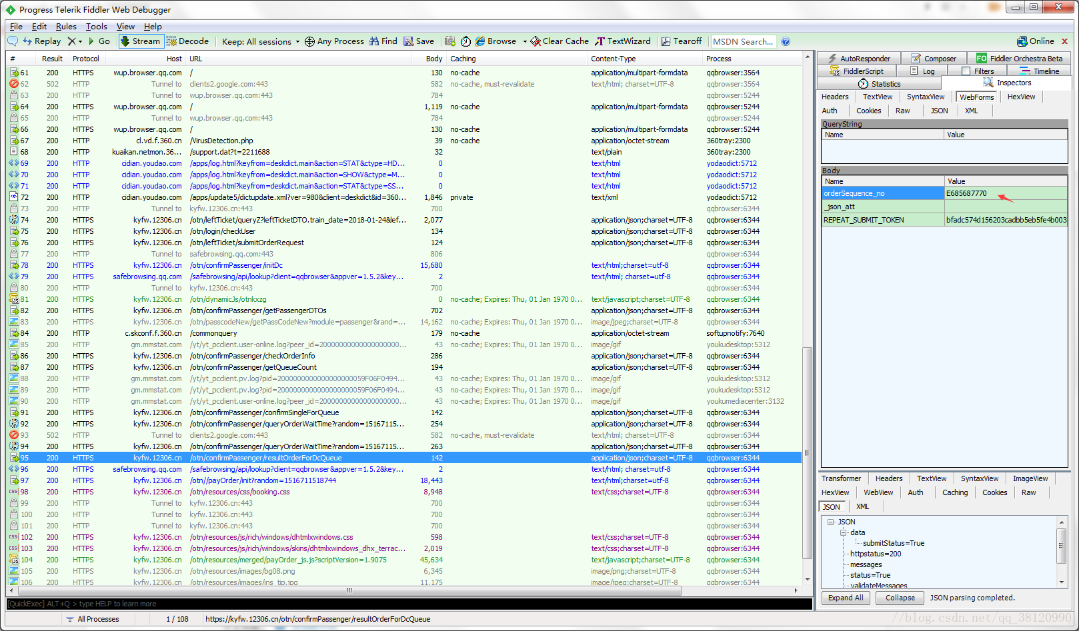Switch to Log tab
The height and width of the screenshot is (631, 1079).
tap(922, 71)
